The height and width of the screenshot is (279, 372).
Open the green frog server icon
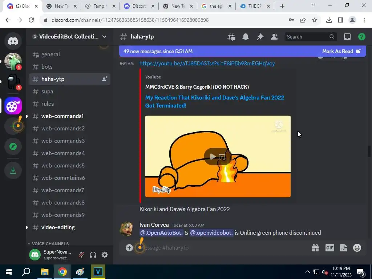13,61
